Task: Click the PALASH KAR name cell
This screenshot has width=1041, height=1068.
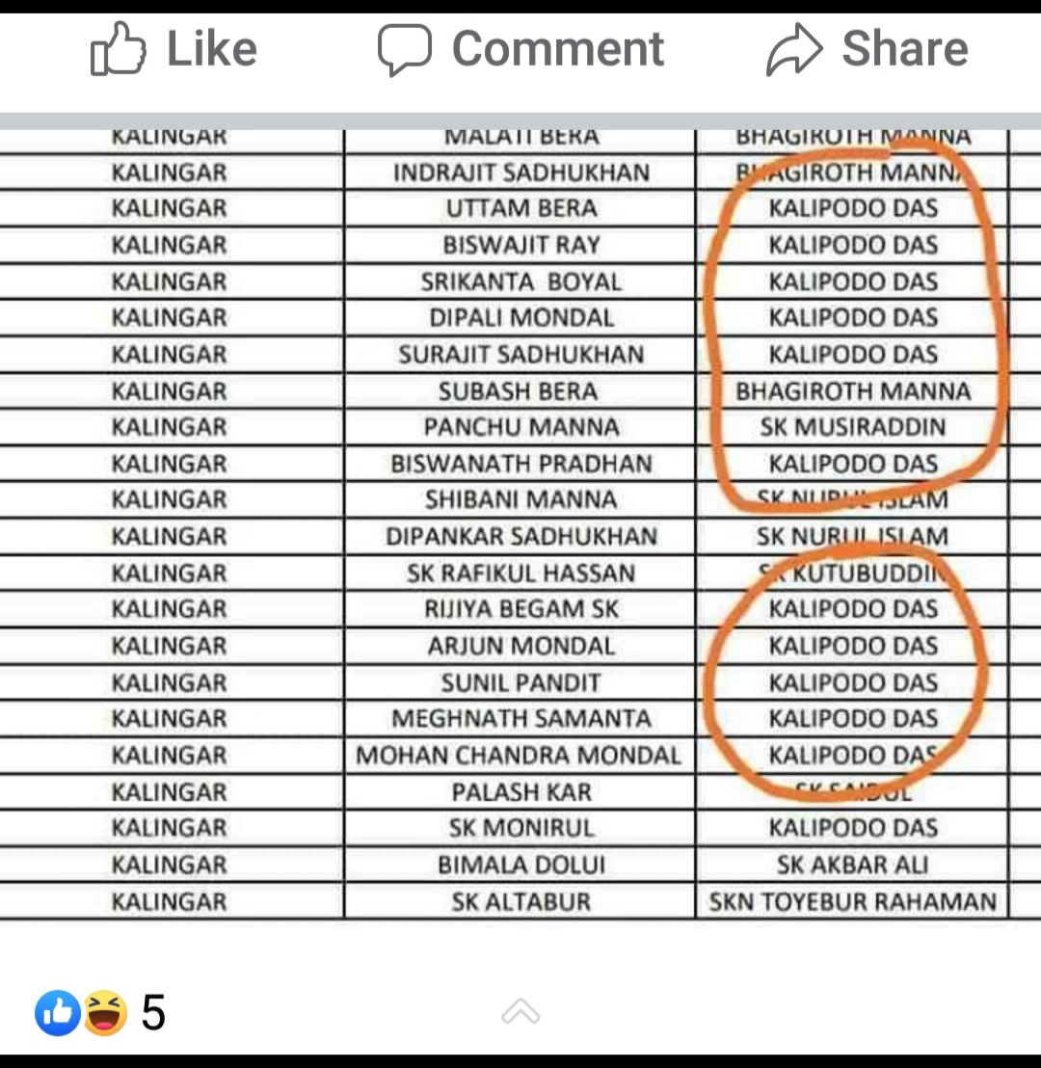Action: click(x=521, y=791)
